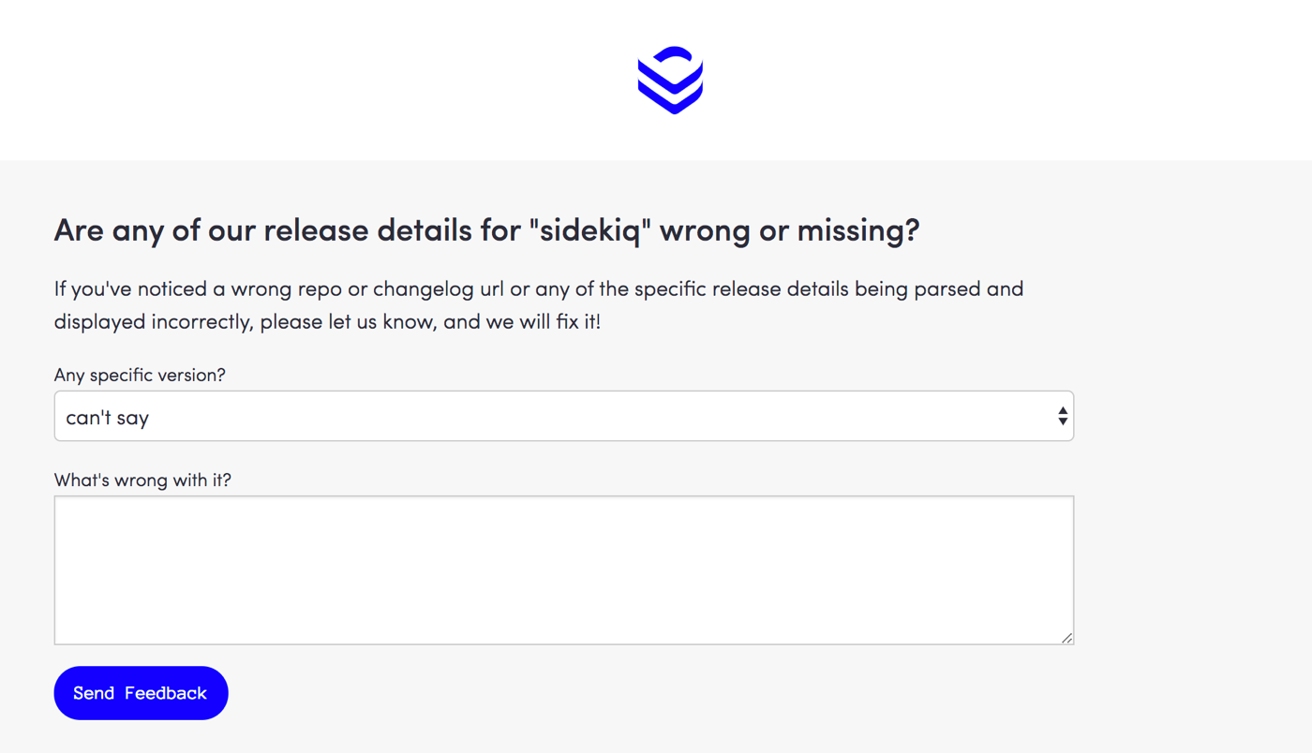Click the up-down arrows on version selector
The width and height of the screenshot is (1312, 753).
1062,416
